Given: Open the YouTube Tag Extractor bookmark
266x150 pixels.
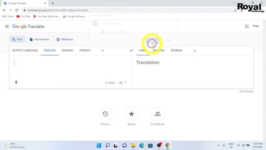Looking at the screenshot, I should pyautogui.click(x=46, y=16).
